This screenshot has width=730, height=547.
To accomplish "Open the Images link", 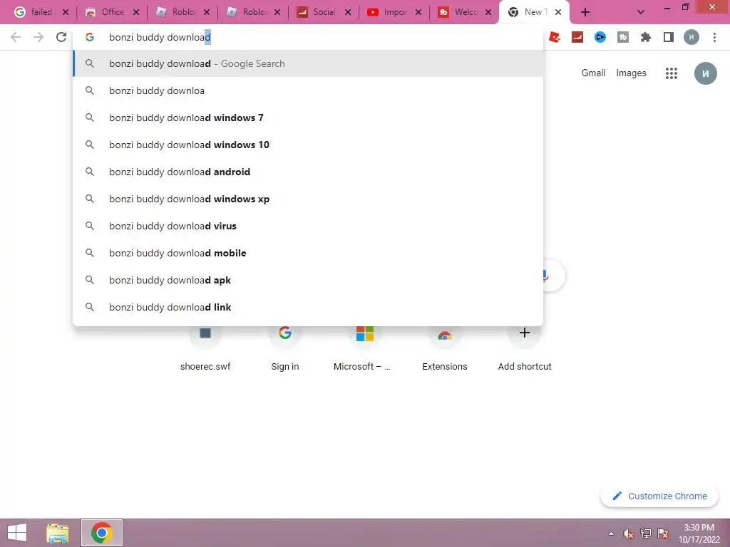I will coord(631,73).
